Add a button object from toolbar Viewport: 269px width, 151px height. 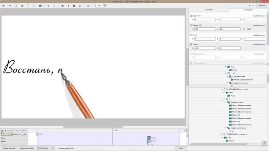(x=22, y=5)
